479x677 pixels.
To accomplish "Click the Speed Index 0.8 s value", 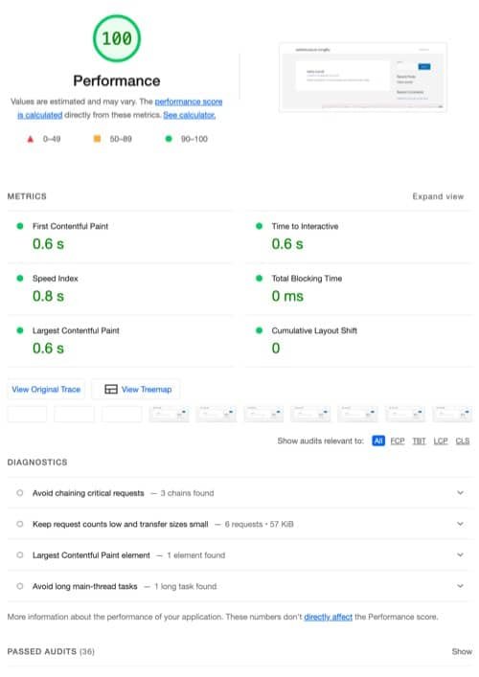I will click(48, 296).
